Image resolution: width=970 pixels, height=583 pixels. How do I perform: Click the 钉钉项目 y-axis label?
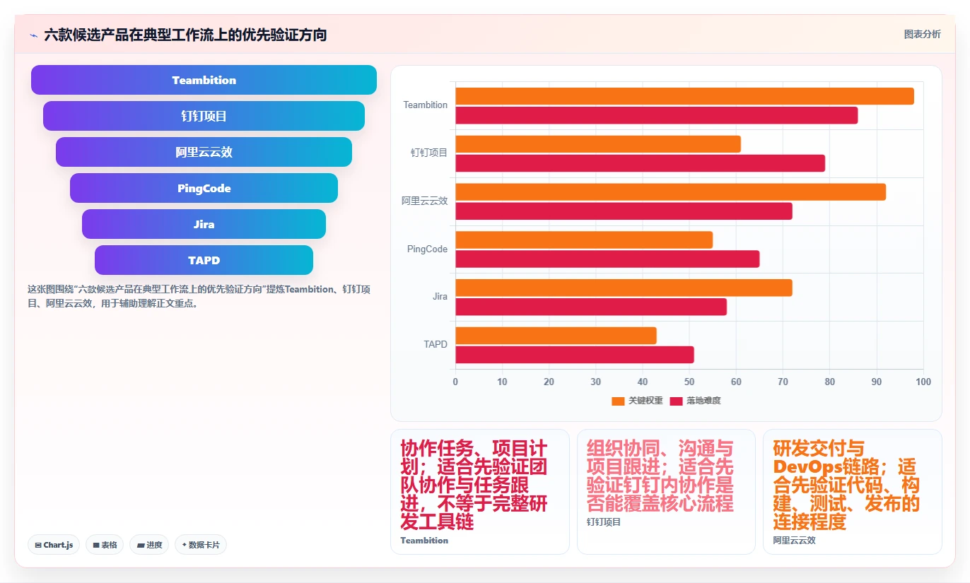pyautogui.click(x=429, y=153)
